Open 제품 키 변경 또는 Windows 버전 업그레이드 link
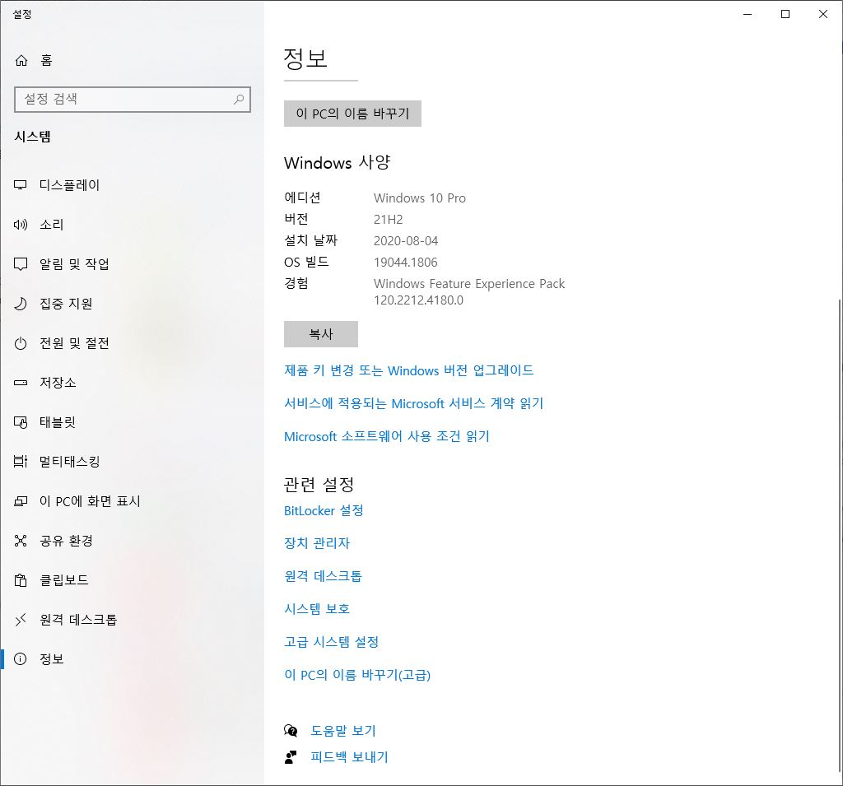 click(x=408, y=370)
